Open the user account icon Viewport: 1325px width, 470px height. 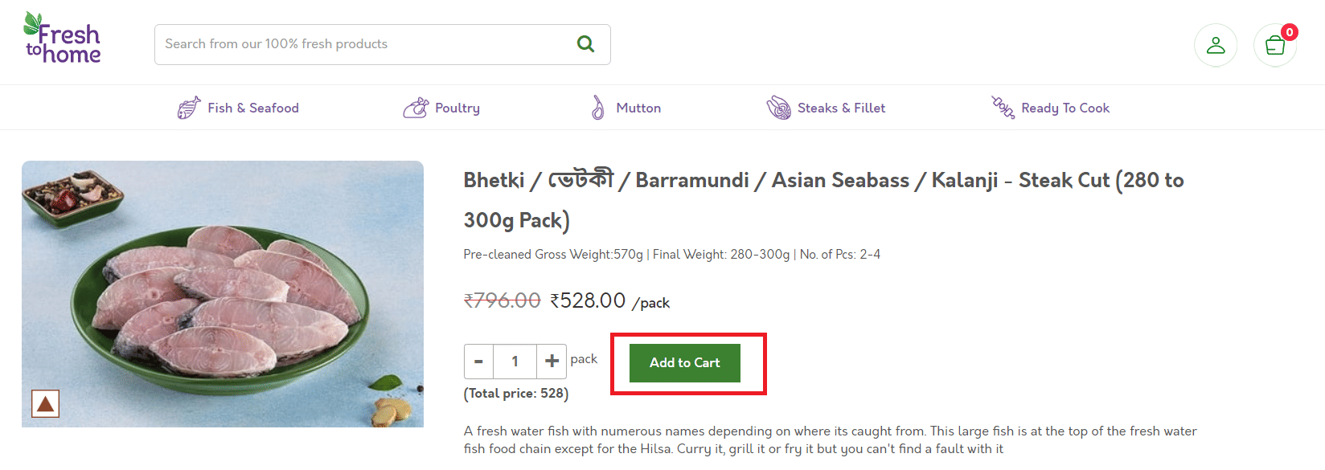[1216, 45]
